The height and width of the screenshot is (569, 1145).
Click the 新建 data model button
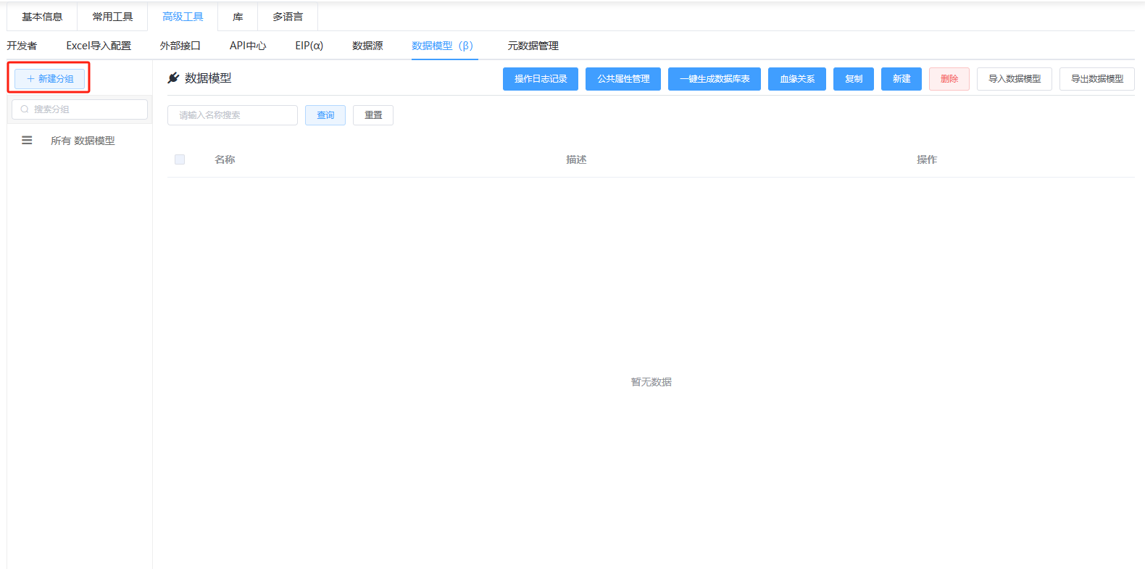click(902, 79)
